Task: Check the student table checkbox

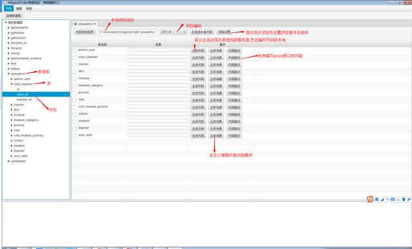Action: coord(75,122)
